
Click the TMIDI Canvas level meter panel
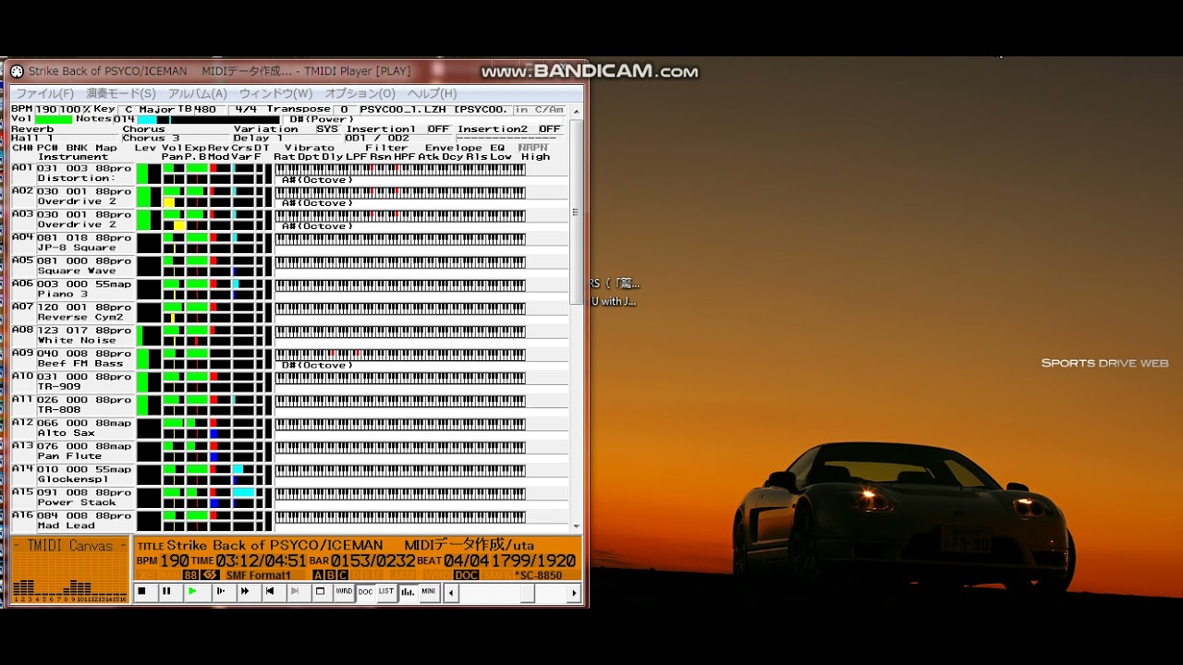coord(70,570)
